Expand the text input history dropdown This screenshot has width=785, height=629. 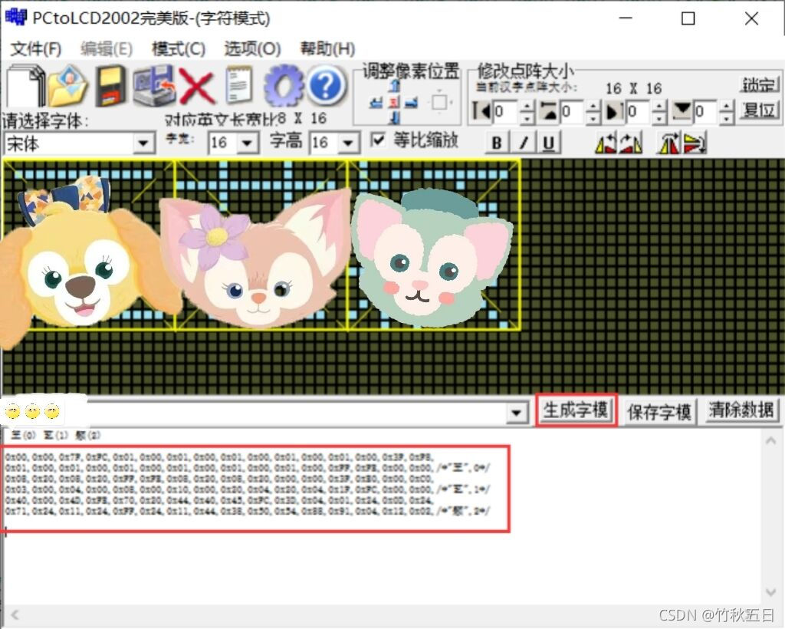(516, 413)
